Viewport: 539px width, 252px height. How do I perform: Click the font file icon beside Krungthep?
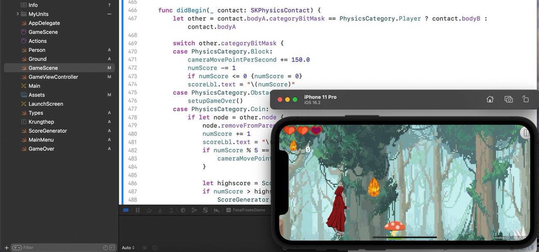click(x=24, y=122)
